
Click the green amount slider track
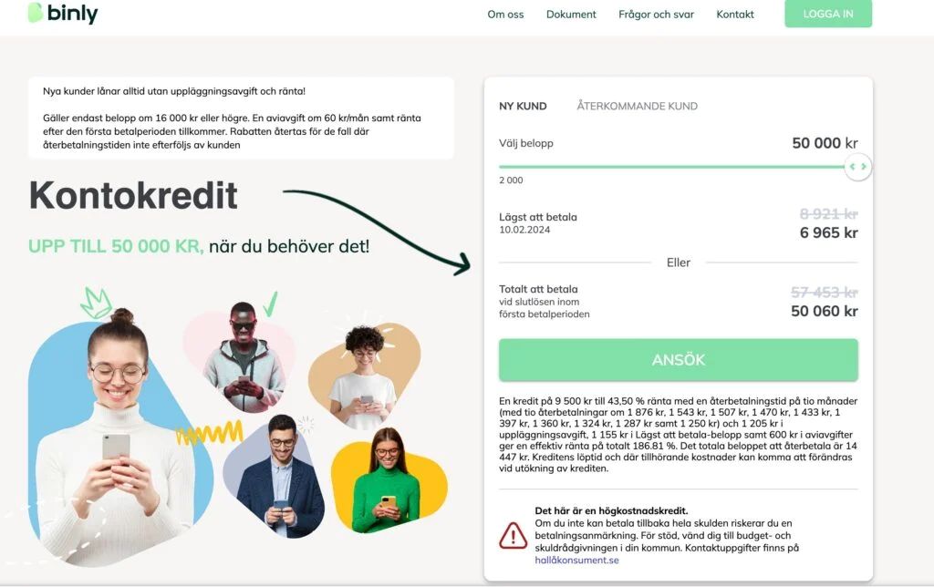pos(672,167)
